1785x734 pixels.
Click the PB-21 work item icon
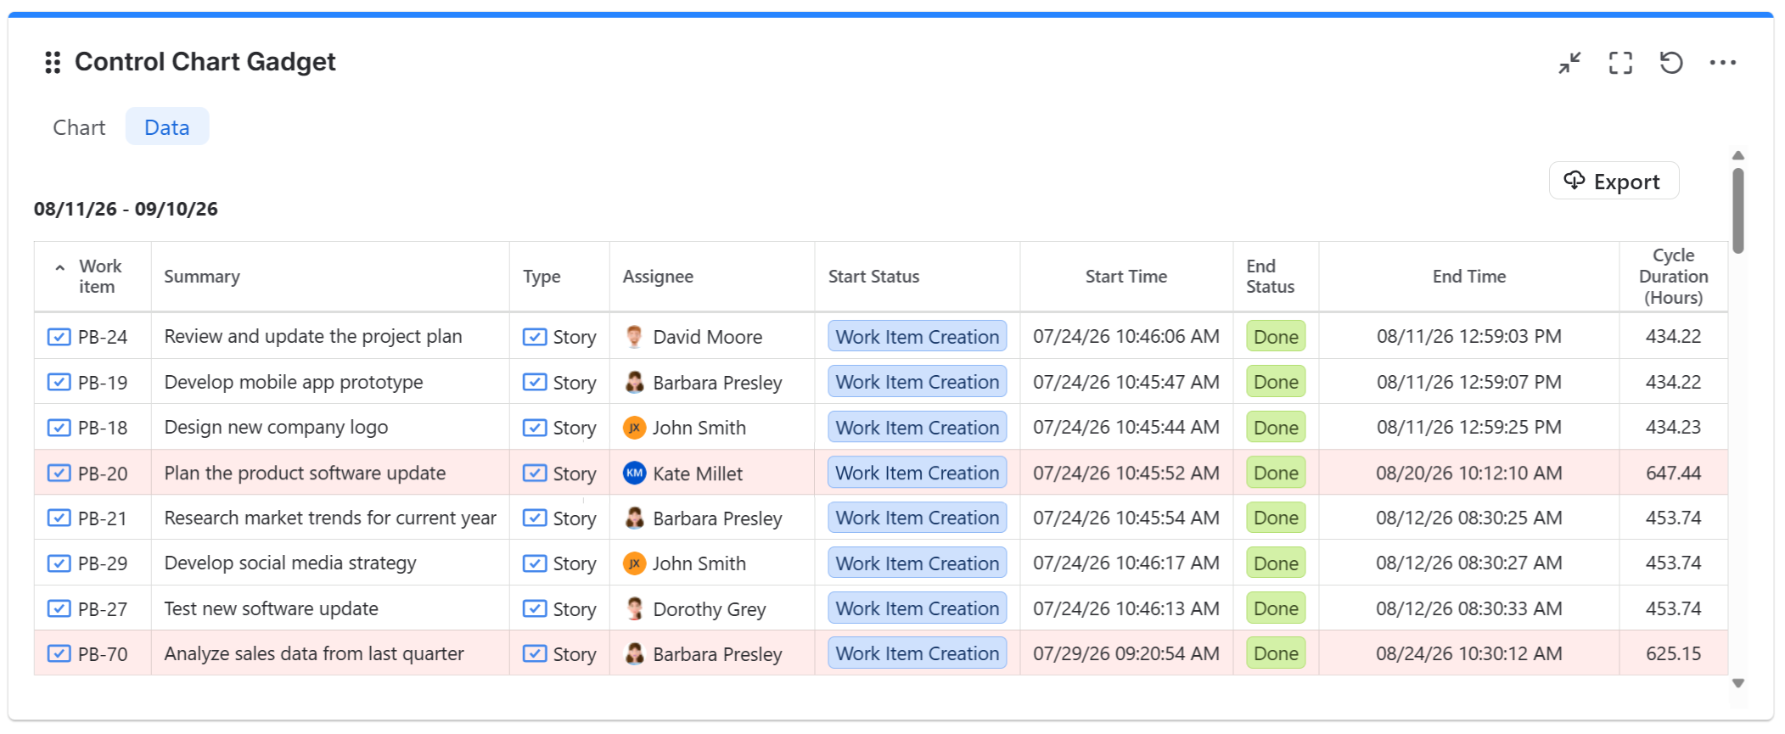pos(59,518)
